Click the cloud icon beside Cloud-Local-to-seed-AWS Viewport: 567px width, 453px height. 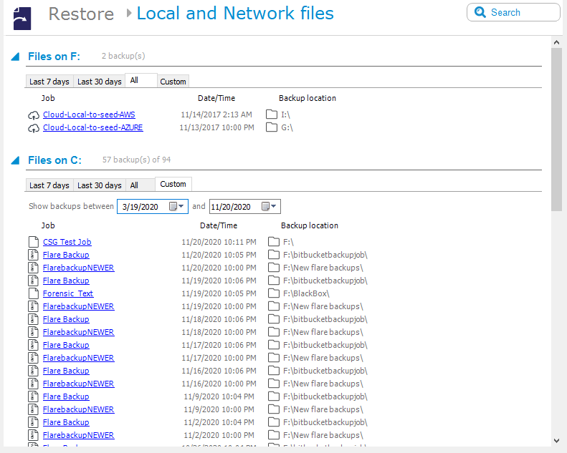tap(33, 115)
